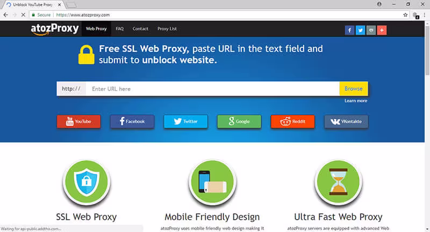Open the Proxy List menu item
Viewport: 430px width, 232px height.
click(x=167, y=29)
